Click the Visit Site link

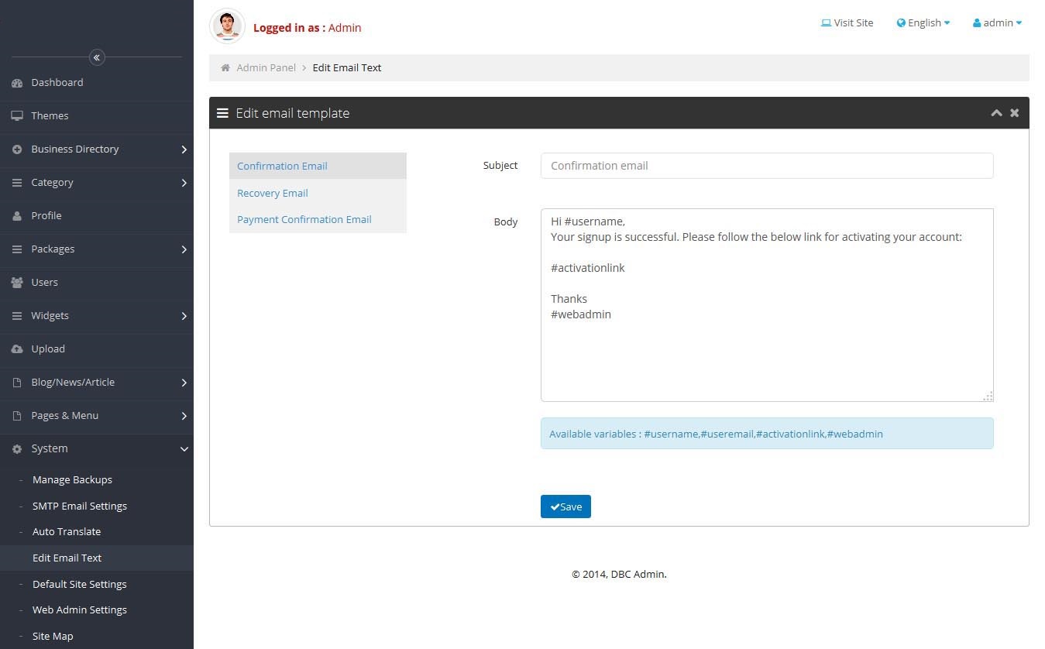pos(847,23)
